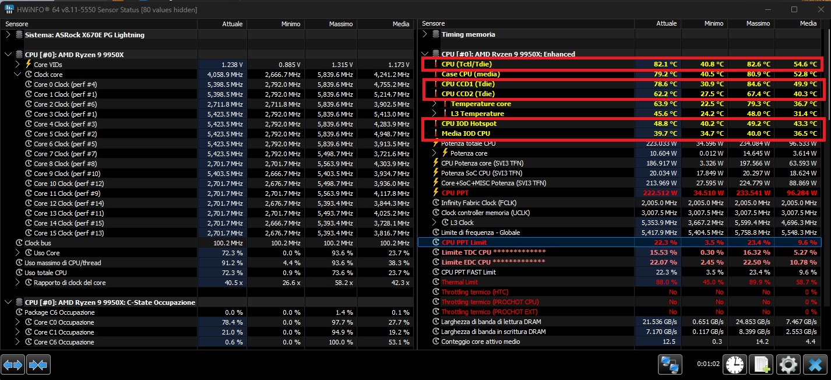This screenshot has width=831, height=380.
Task: Click the 0:01:02 elapsed timer
Action: pos(708,365)
